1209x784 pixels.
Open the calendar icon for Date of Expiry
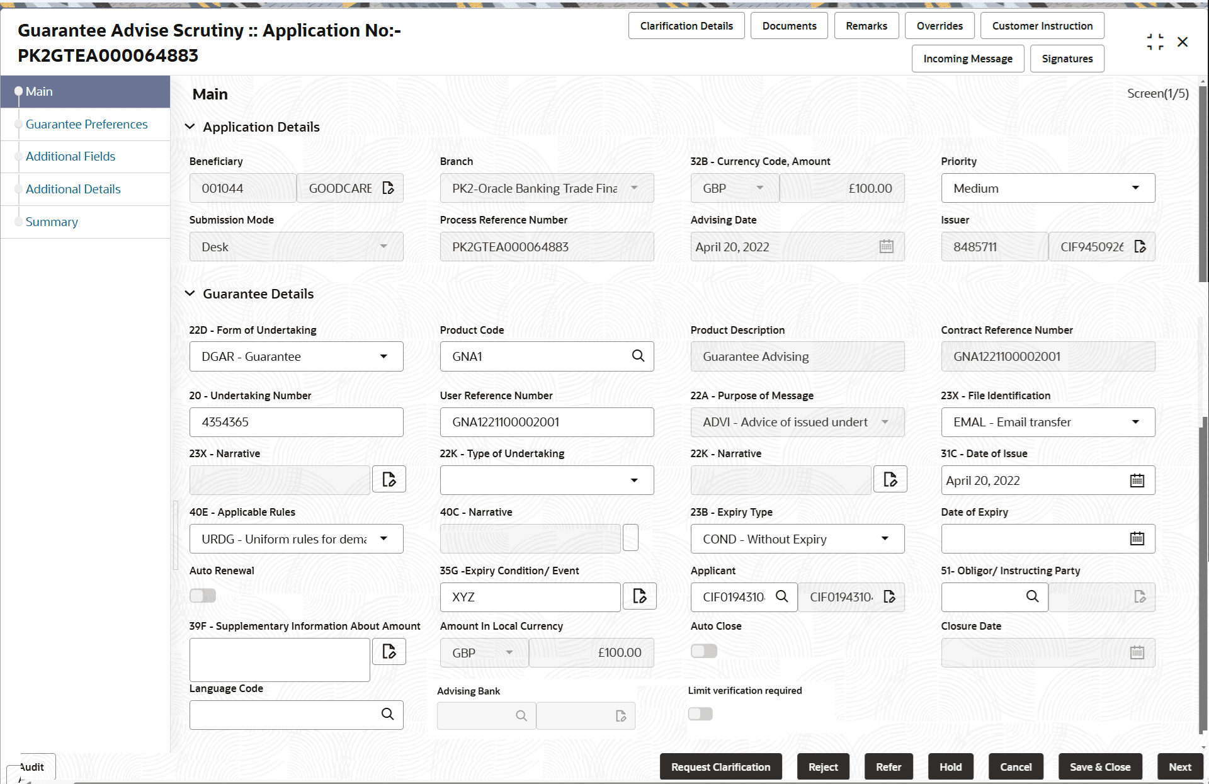point(1137,538)
